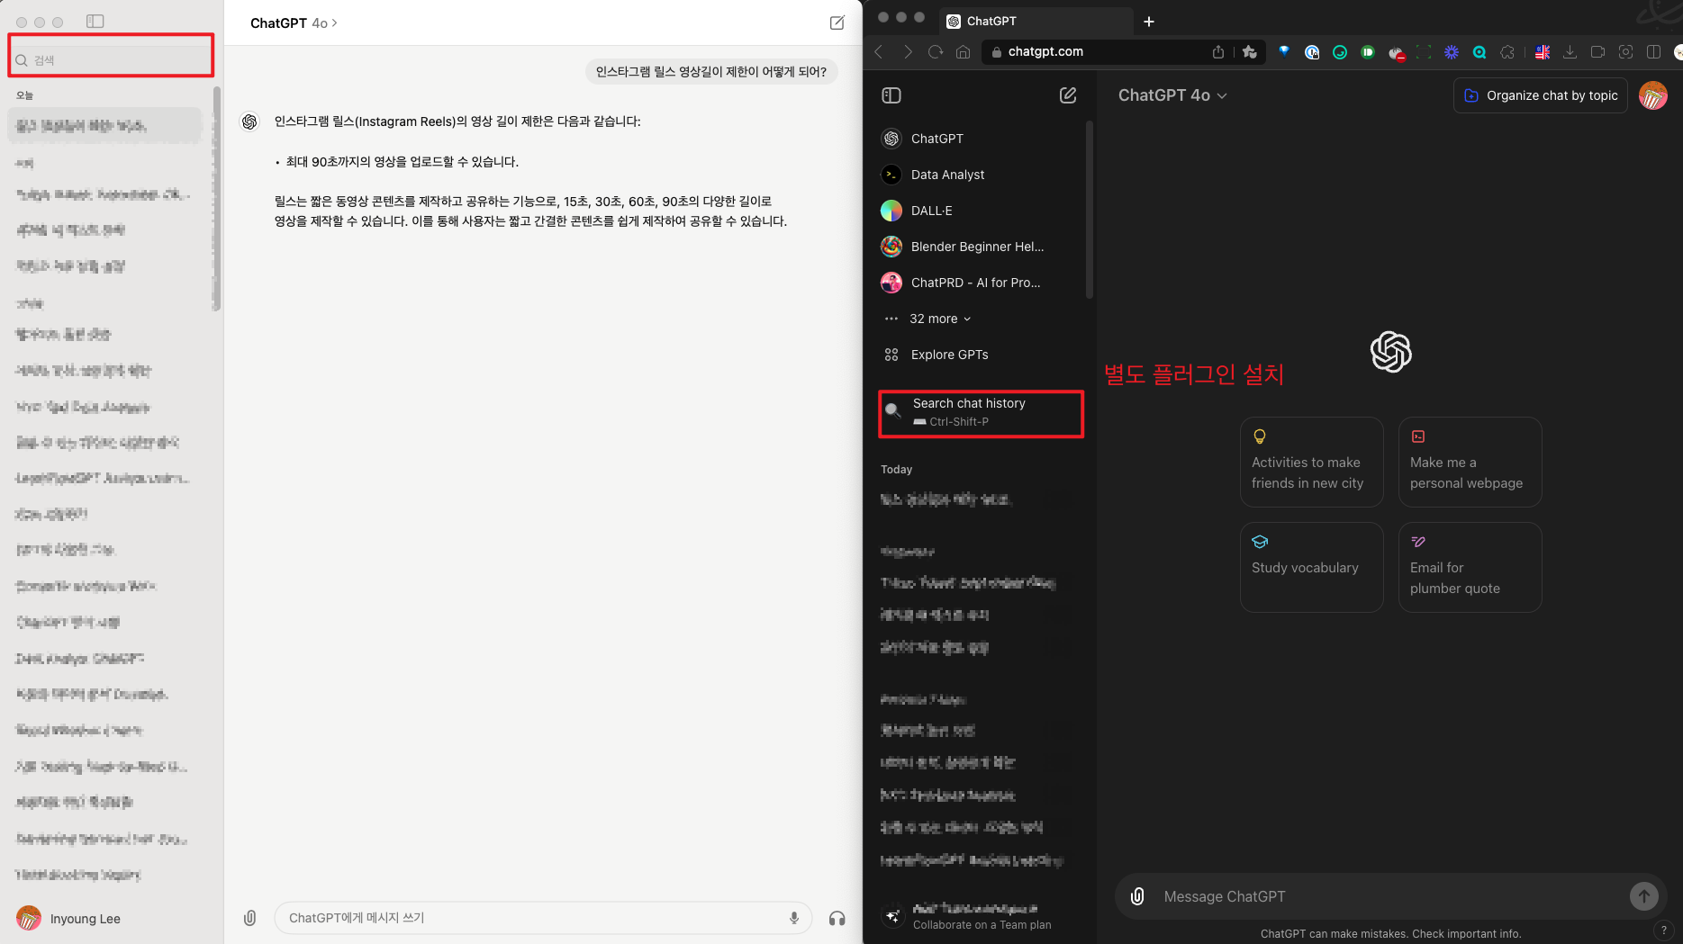
Task: Open the profile avatar menu in ChatGPT web
Action: (1653, 95)
